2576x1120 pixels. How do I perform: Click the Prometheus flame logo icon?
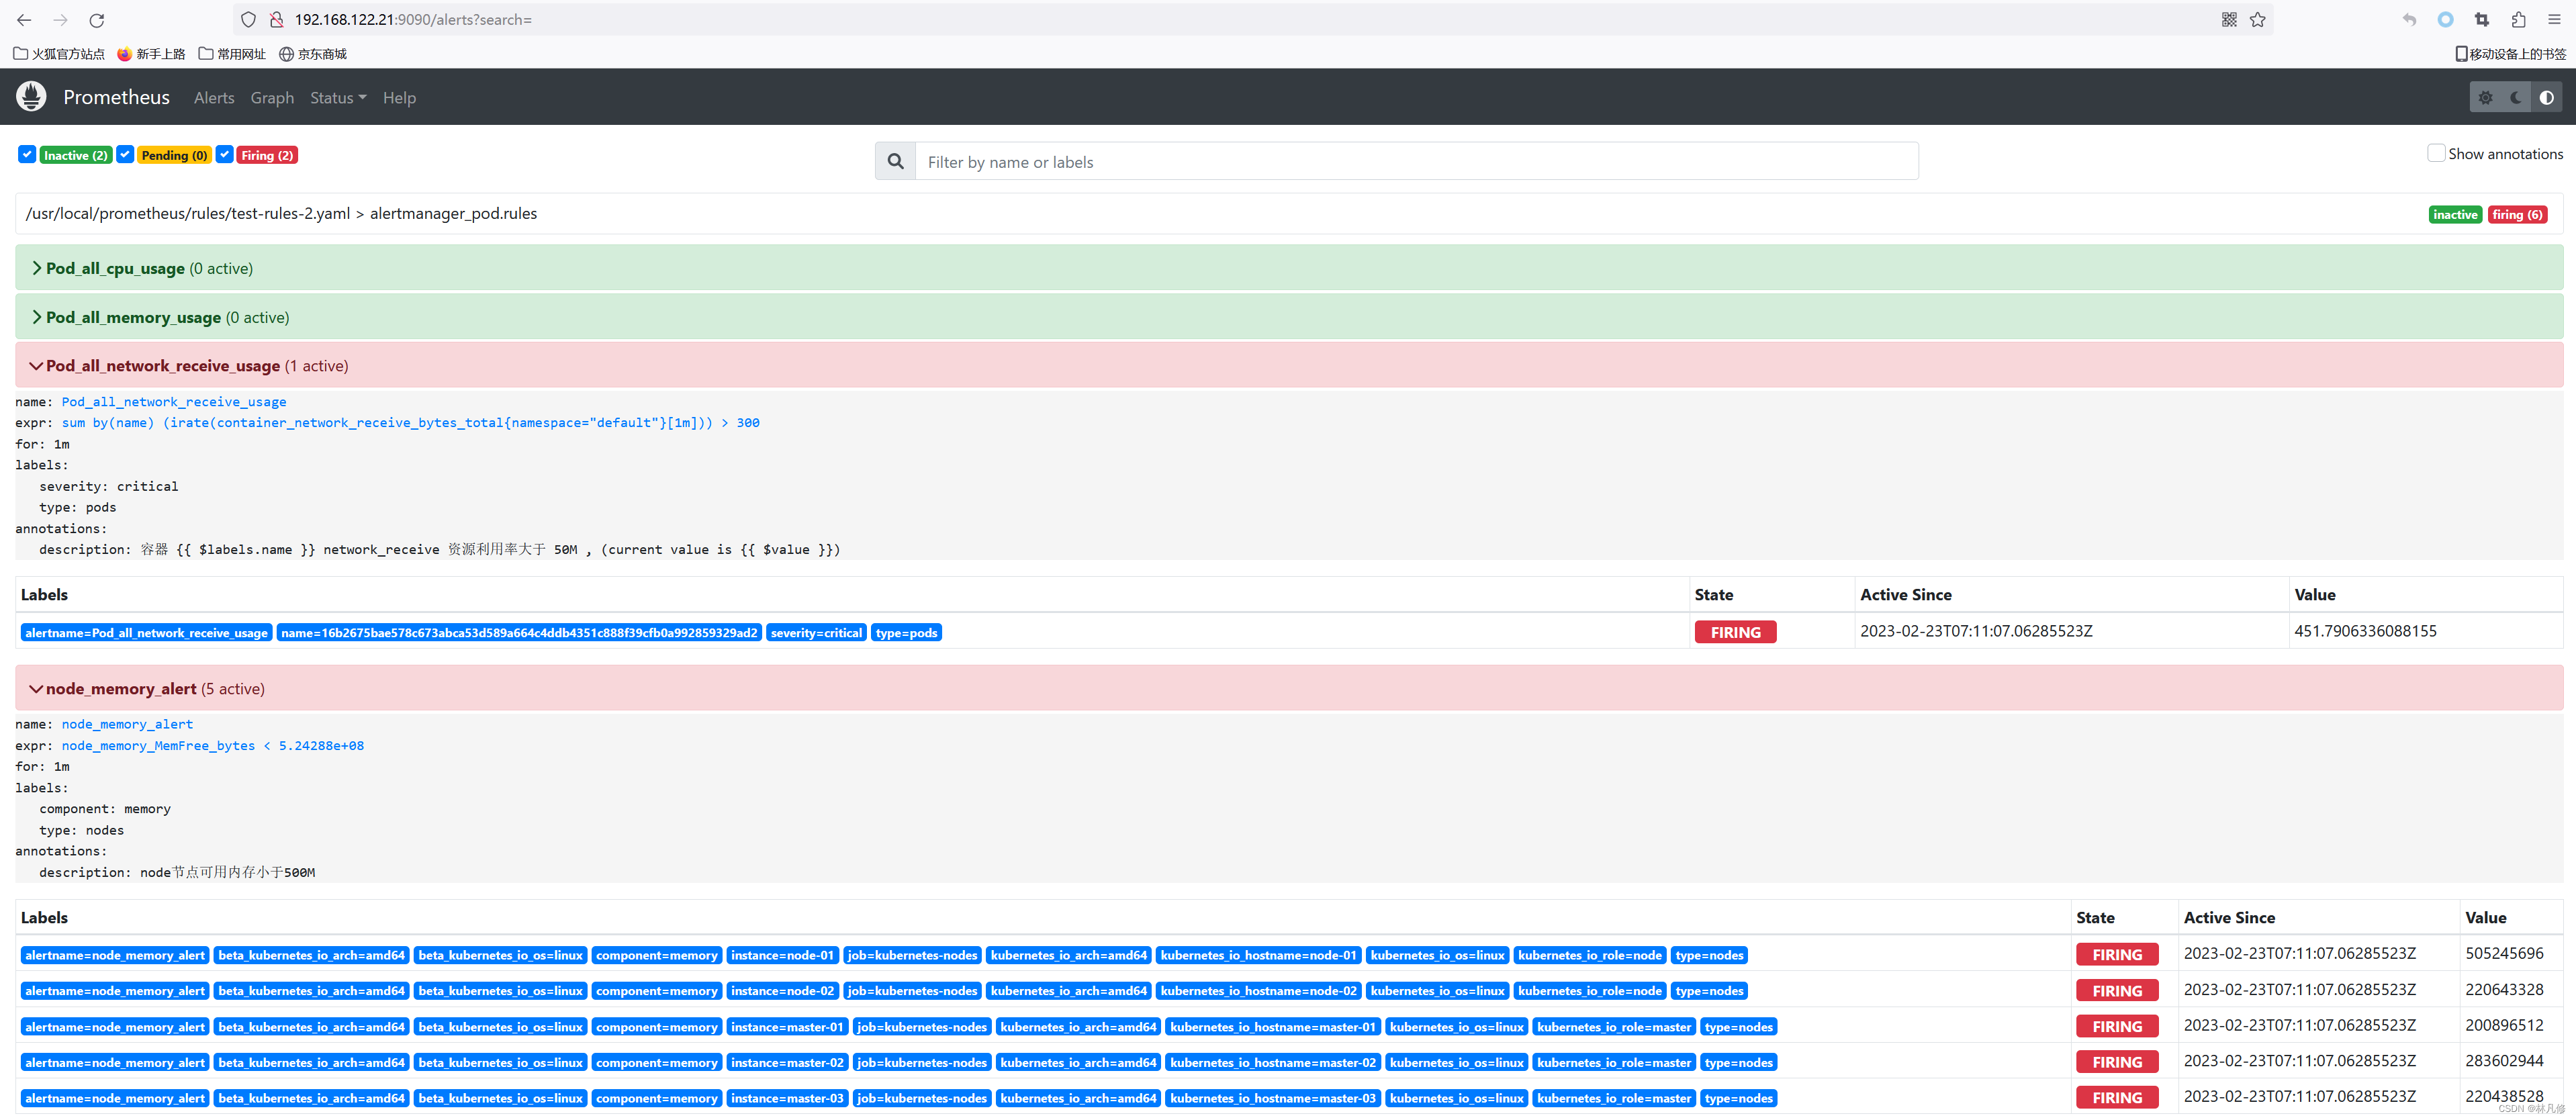(x=31, y=97)
